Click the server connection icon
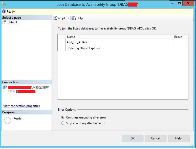Viewport: 196px width, 149px height. point(5,87)
